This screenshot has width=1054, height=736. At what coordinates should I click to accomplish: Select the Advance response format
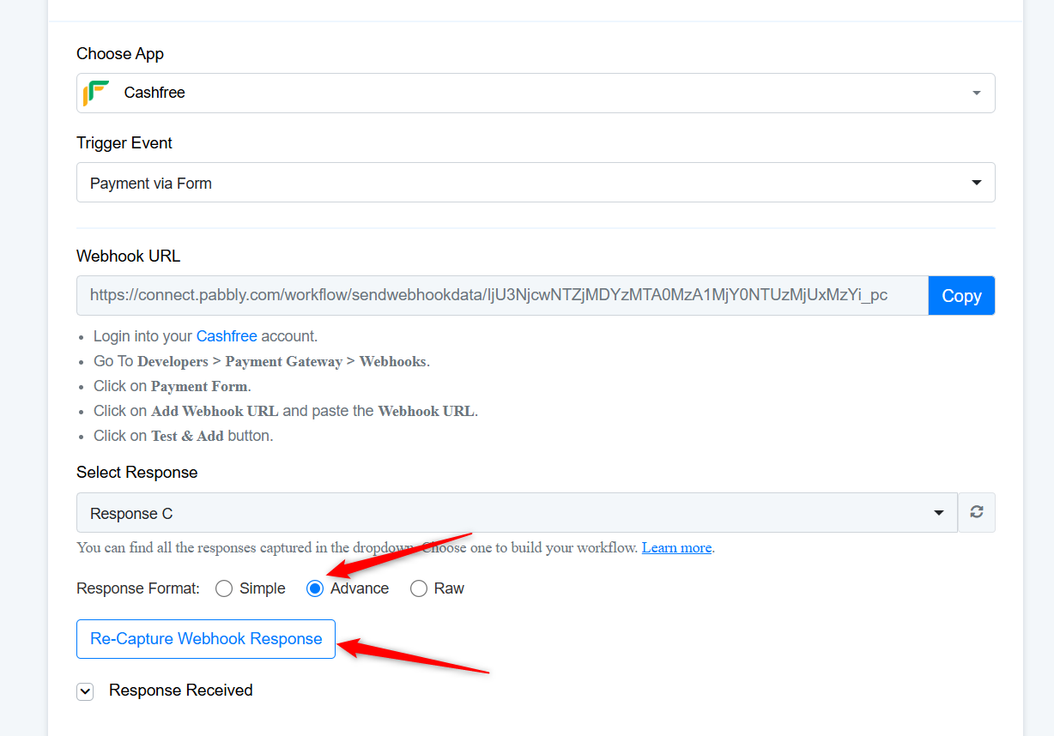315,588
